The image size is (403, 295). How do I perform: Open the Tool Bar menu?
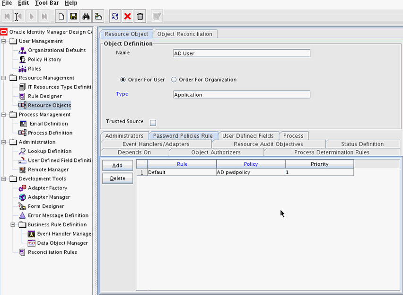(47, 3)
